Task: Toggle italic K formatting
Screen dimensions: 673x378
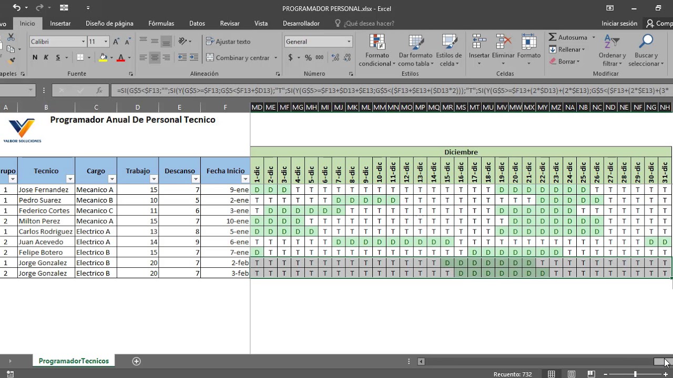Action: coord(46,58)
